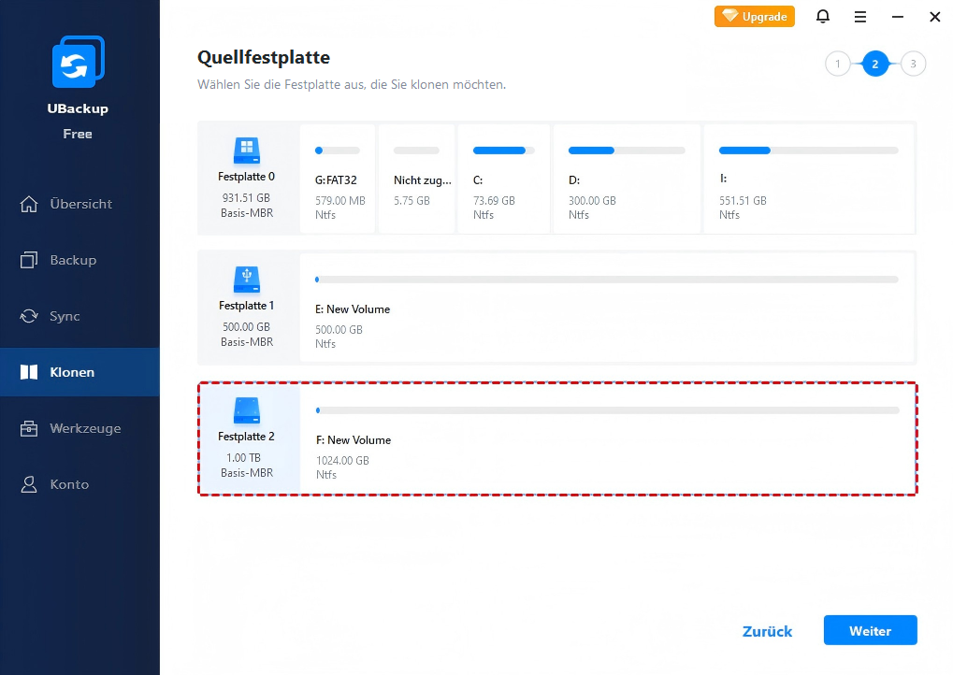The image size is (953, 675).
Task: Open the hamburger menu in title bar
Action: [860, 17]
